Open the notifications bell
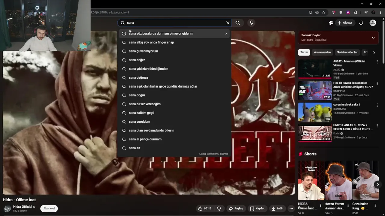This screenshot has height=216, width=385. point(361,23)
